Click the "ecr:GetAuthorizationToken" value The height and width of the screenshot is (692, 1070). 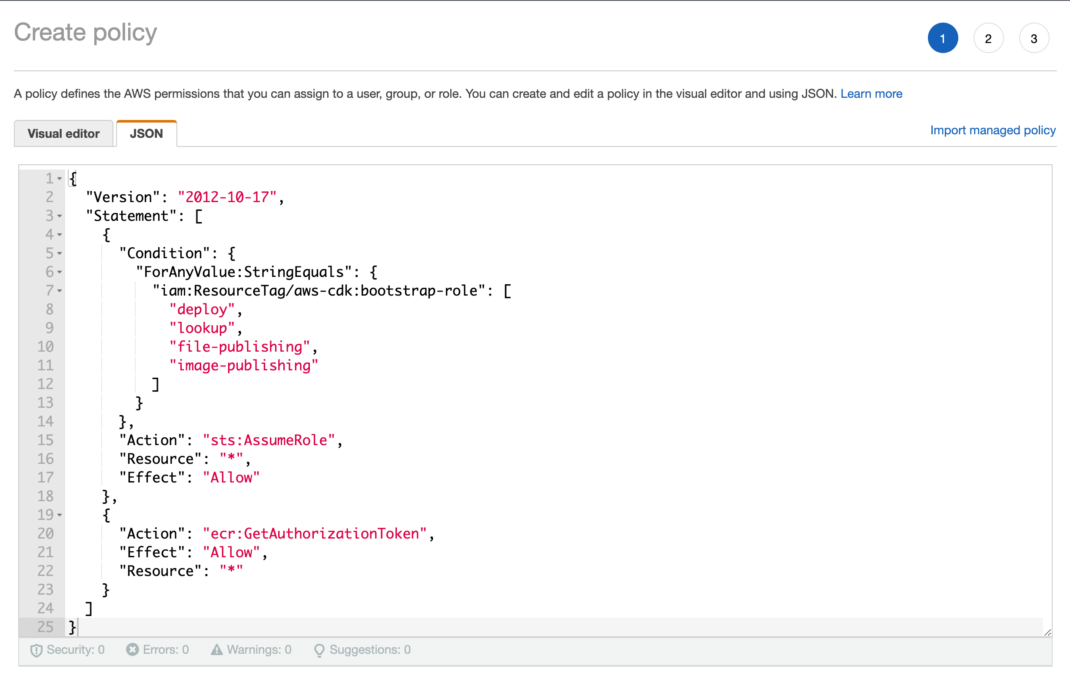[315, 534]
